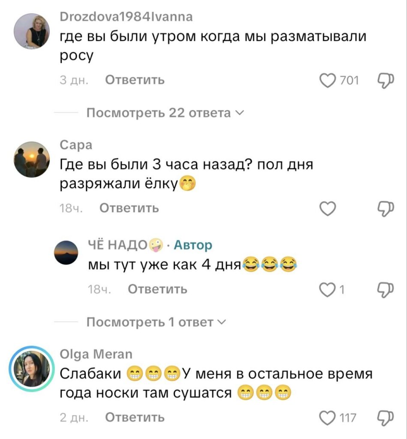This screenshot has height=439, width=407.
Task: Open Olga Meran's profile from username
Action: click(x=96, y=354)
